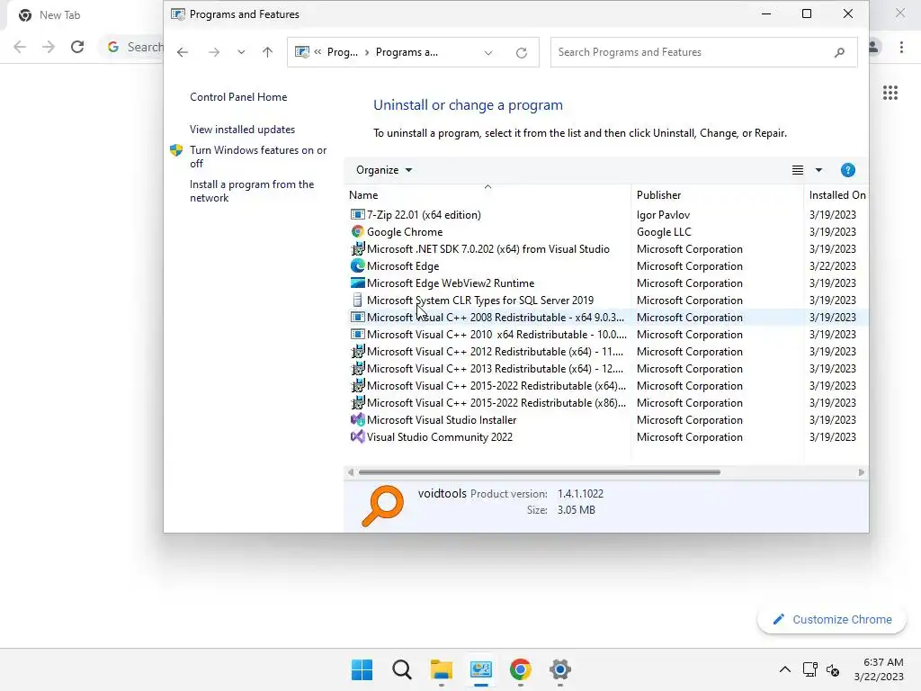The height and width of the screenshot is (691, 921).
Task: Switch to Chrome from the taskbar
Action: pos(521,669)
